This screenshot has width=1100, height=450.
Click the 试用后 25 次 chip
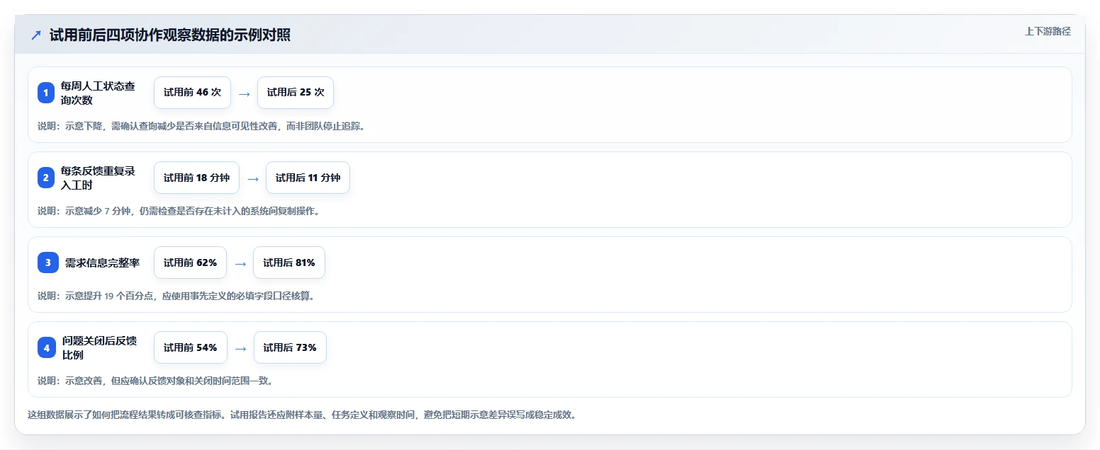tap(296, 93)
